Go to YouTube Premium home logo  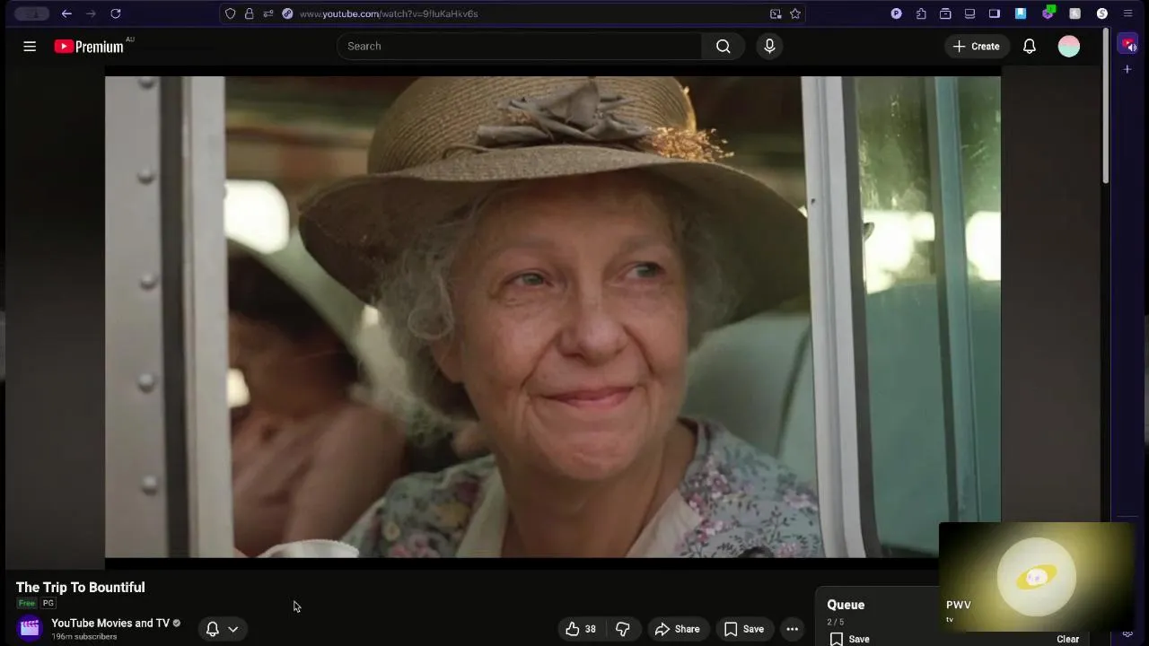[x=89, y=47]
